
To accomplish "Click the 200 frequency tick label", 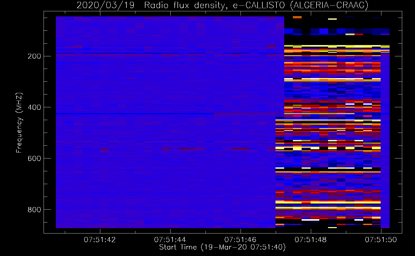I will coord(34,56).
